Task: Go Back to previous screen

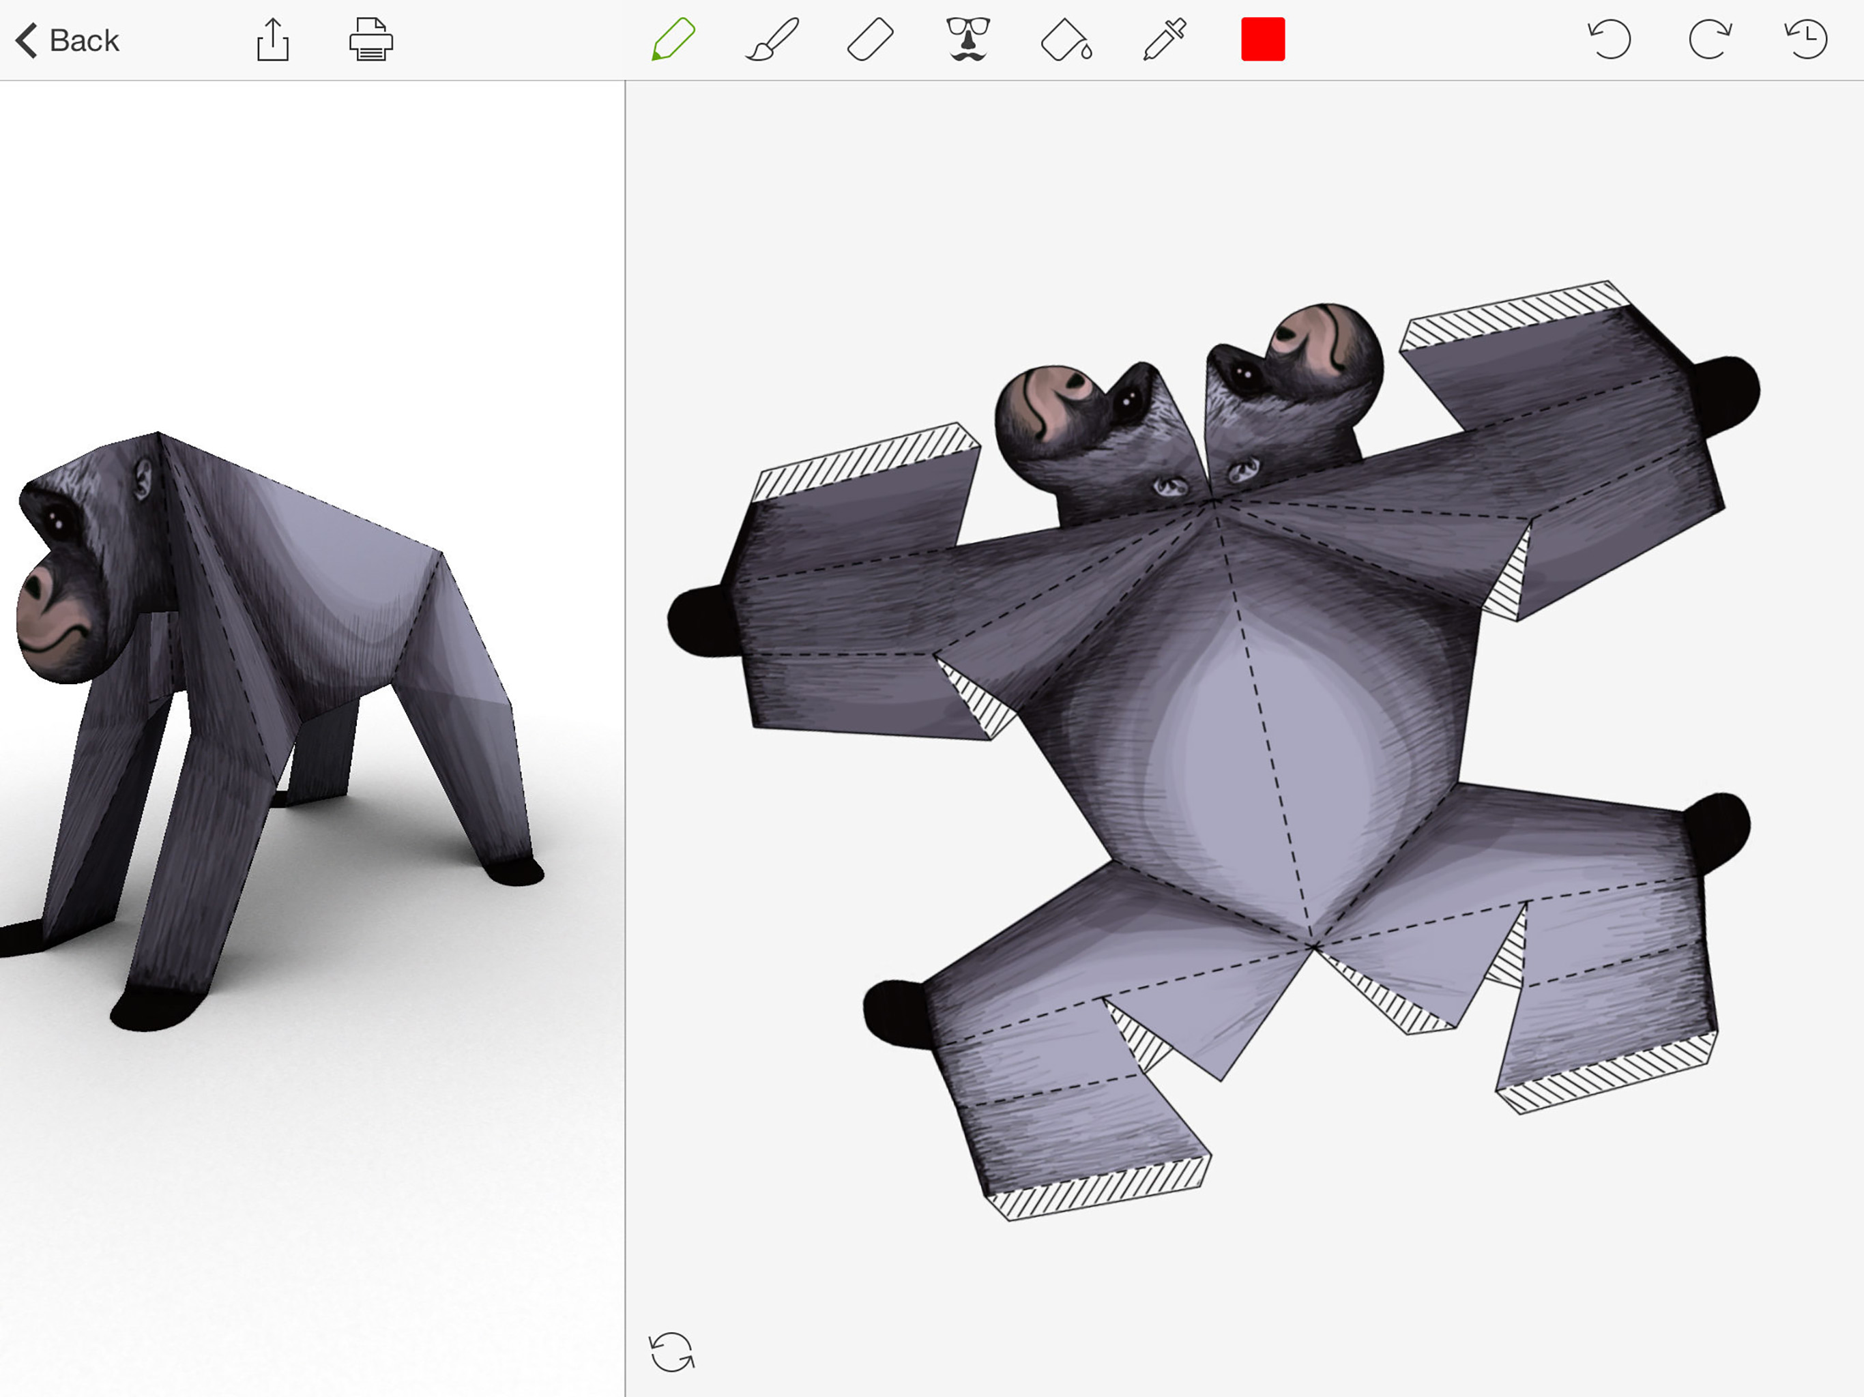Action: [x=68, y=40]
